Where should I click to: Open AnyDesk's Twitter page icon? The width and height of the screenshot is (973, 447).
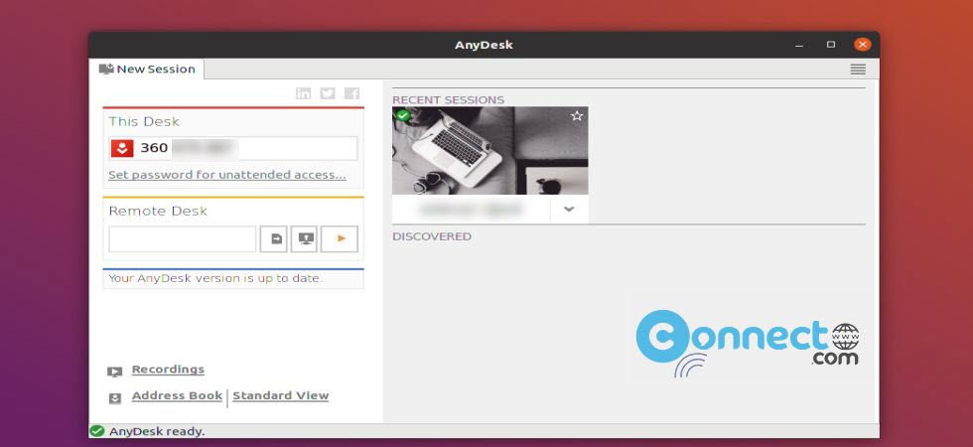coord(328,93)
